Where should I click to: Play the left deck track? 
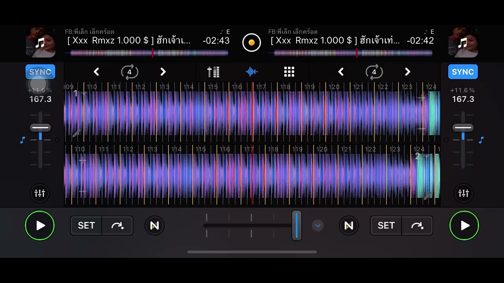(x=40, y=226)
